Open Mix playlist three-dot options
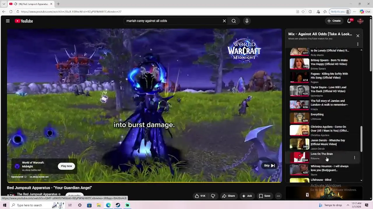Image resolution: width=373 pixels, height=209 pixels. 358,44
